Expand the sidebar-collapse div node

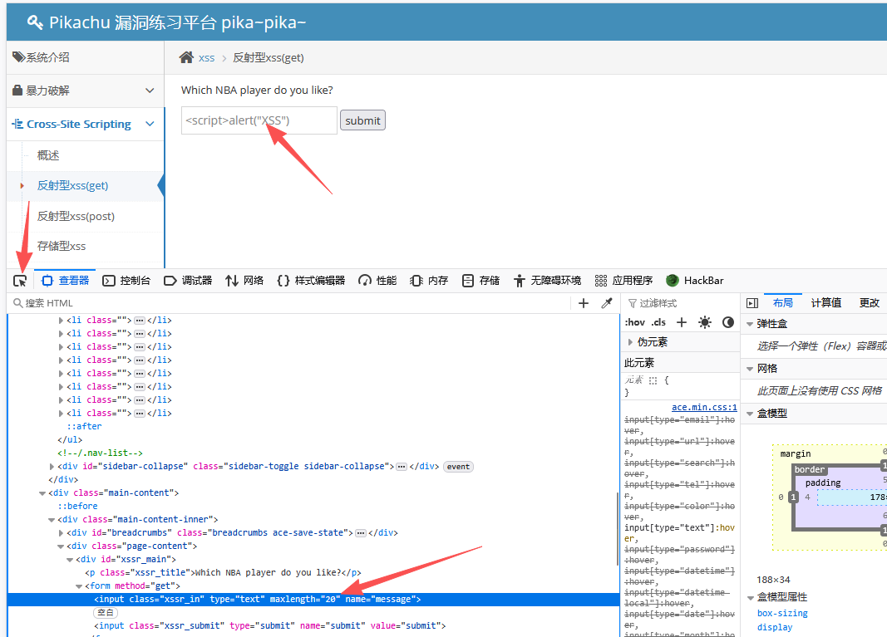point(52,467)
